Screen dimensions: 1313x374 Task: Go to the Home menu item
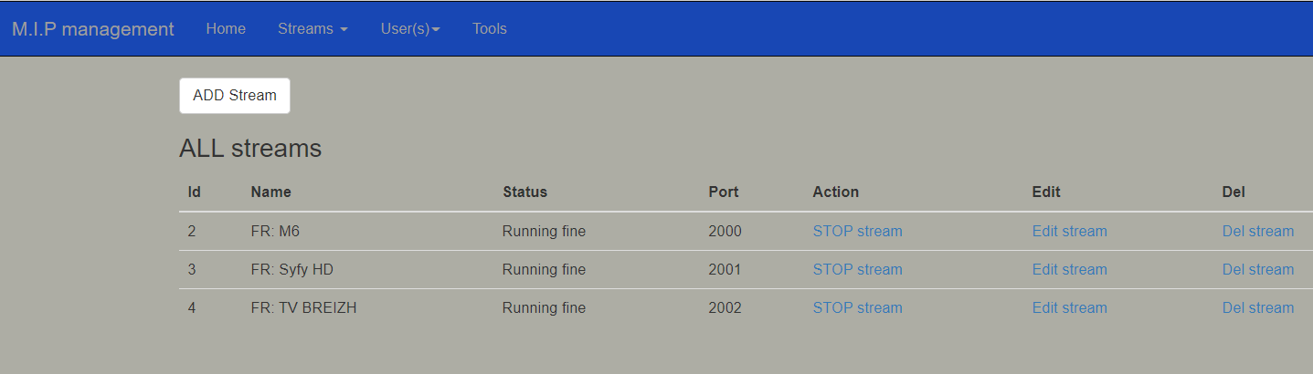[226, 28]
